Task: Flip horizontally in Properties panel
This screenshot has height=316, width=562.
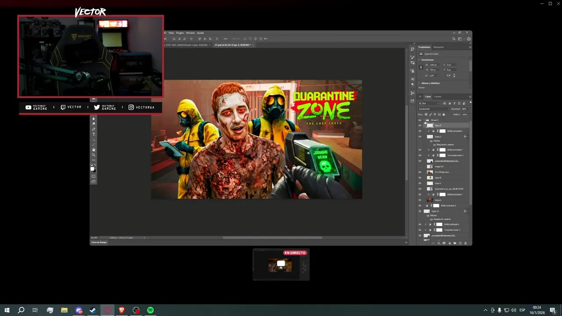Action: pos(448,75)
